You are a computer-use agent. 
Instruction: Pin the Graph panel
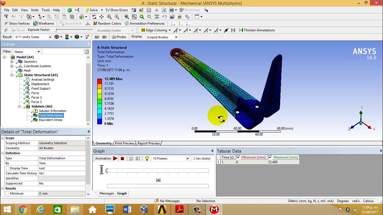click(x=212, y=151)
